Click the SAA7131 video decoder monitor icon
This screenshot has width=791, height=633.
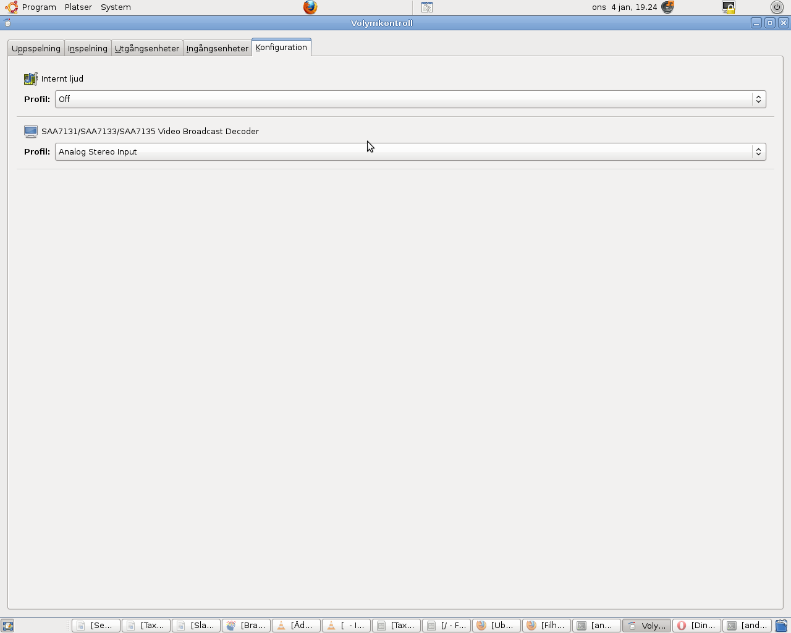[31, 131]
